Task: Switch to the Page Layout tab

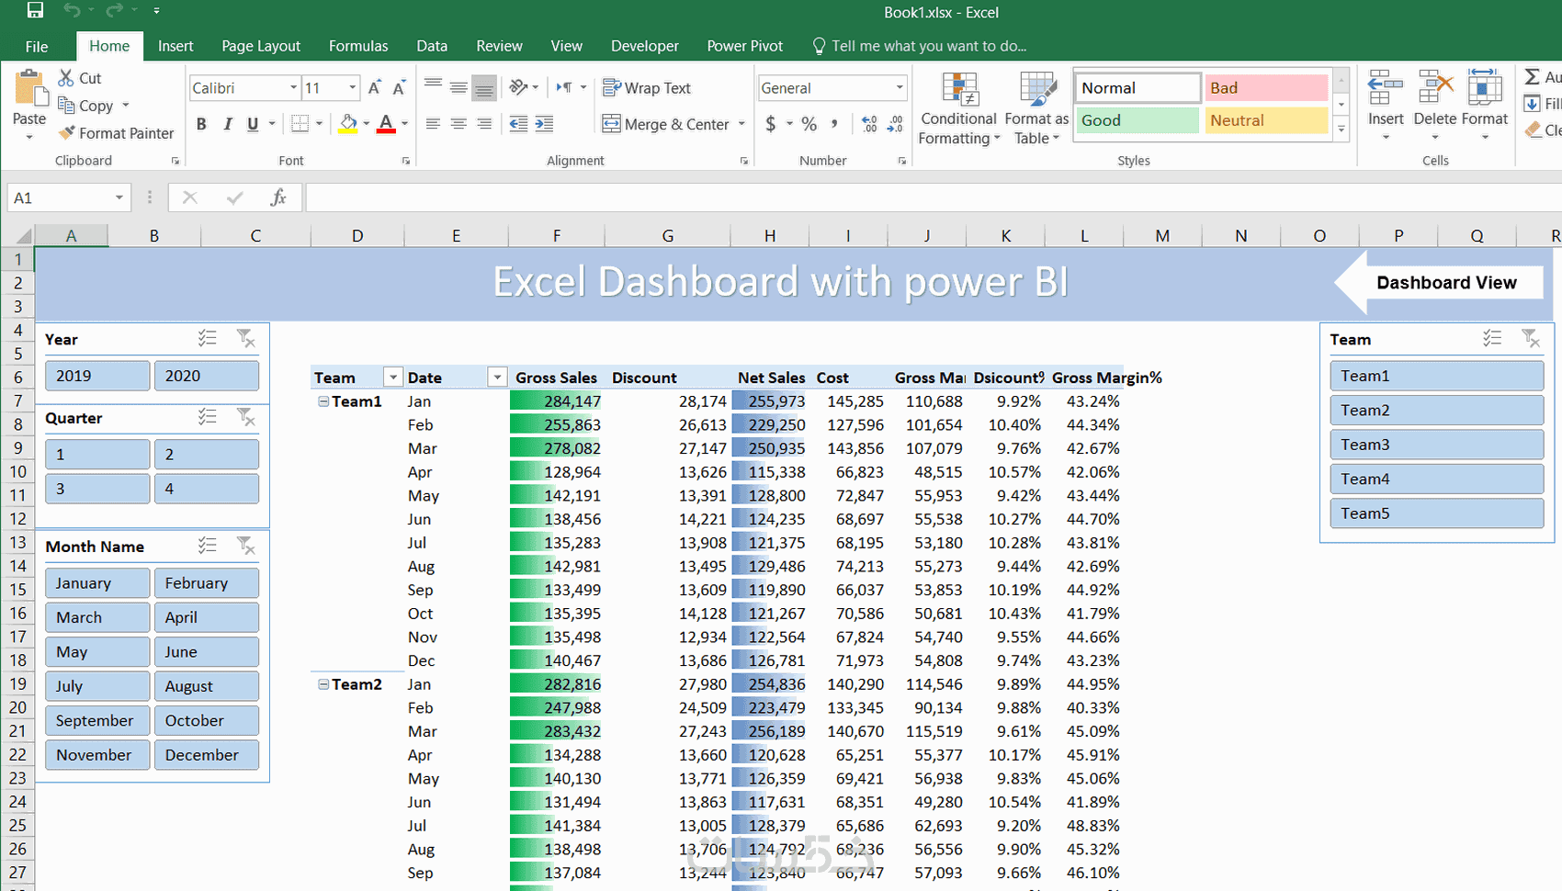Action: pos(261,46)
